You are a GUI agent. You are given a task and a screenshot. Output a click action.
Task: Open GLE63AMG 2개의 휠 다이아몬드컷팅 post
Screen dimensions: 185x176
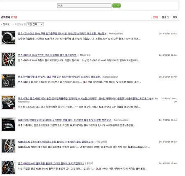point(56,142)
